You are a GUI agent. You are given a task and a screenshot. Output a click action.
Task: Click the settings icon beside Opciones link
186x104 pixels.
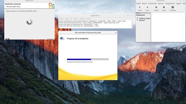(137, 20)
